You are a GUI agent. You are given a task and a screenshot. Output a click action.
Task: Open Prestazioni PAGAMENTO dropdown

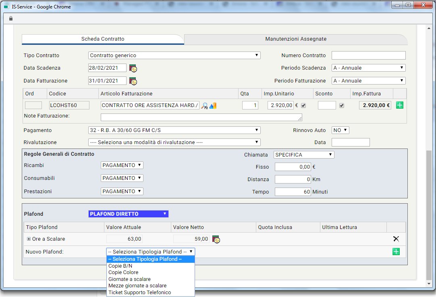[122, 192]
